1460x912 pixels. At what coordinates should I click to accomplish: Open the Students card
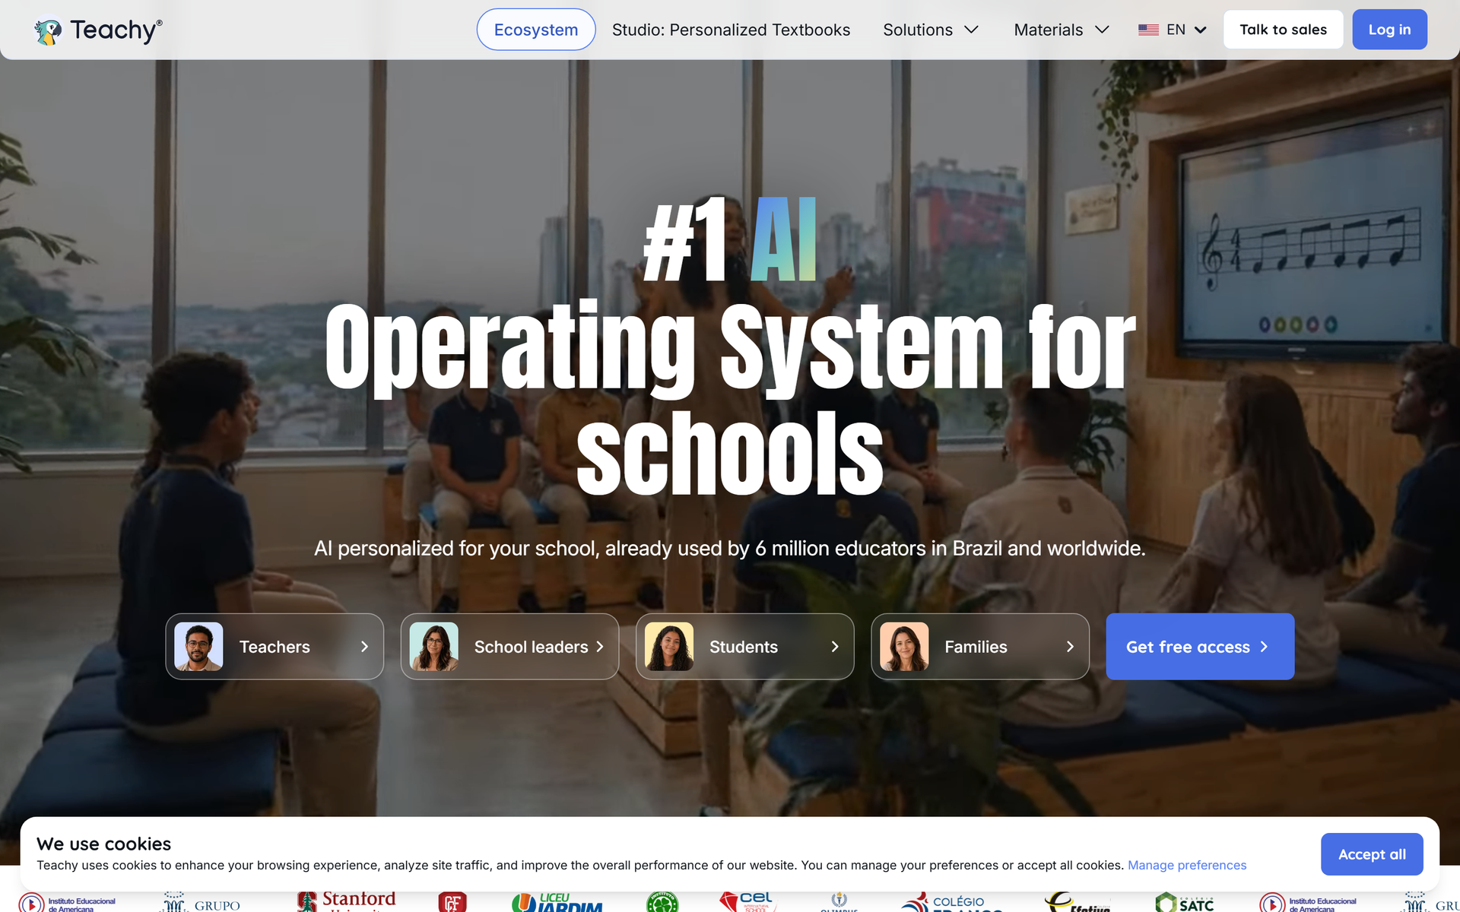pyautogui.click(x=744, y=647)
